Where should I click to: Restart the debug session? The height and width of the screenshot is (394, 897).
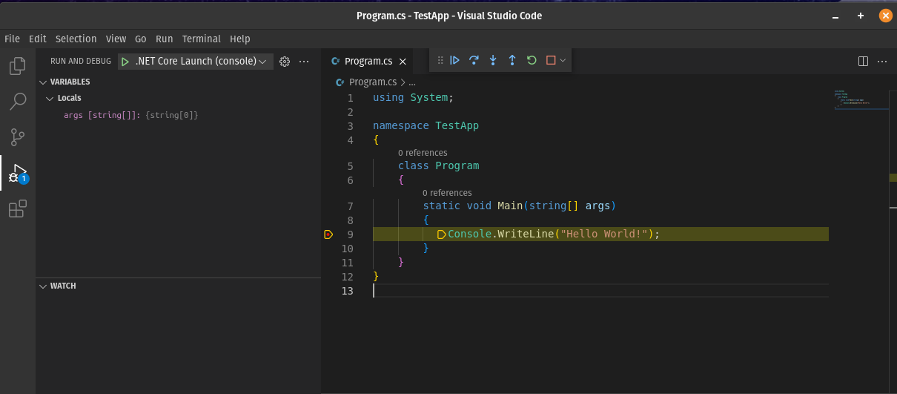coord(532,60)
